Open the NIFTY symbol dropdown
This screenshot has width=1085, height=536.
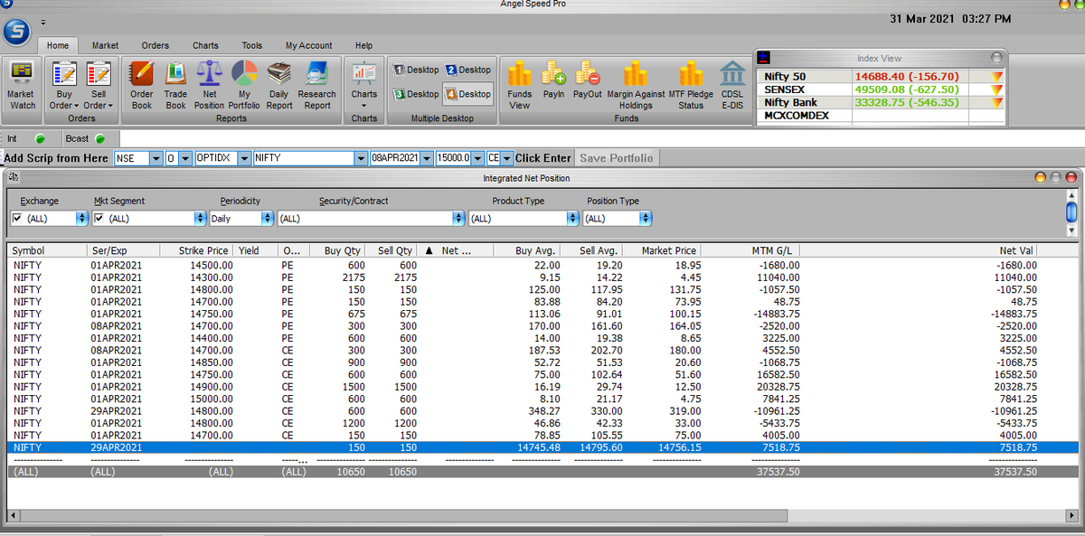[x=360, y=158]
